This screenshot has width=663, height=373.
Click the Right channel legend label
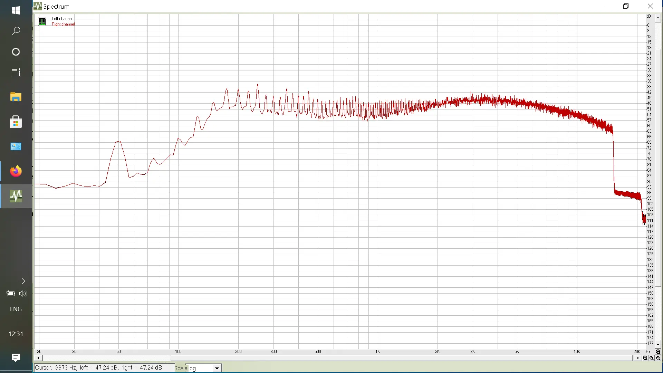pyautogui.click(x=63, y=24)
